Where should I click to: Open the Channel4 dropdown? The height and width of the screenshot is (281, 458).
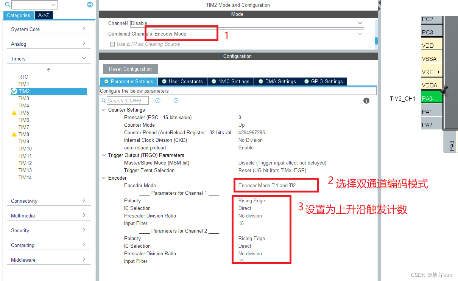tap(360, 23)
